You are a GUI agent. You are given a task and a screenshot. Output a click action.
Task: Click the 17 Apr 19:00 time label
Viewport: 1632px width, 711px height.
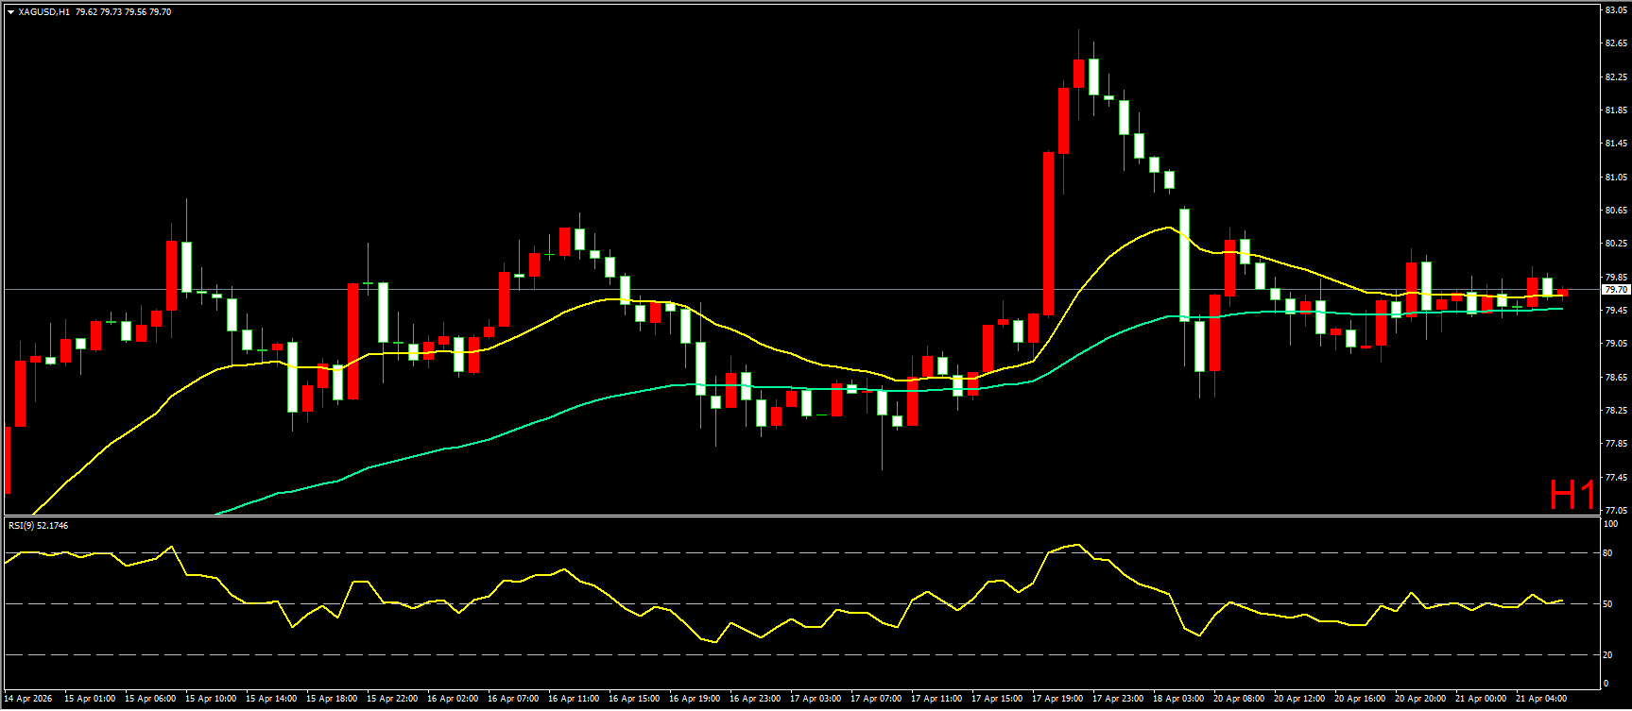[x=1057, y=699]
